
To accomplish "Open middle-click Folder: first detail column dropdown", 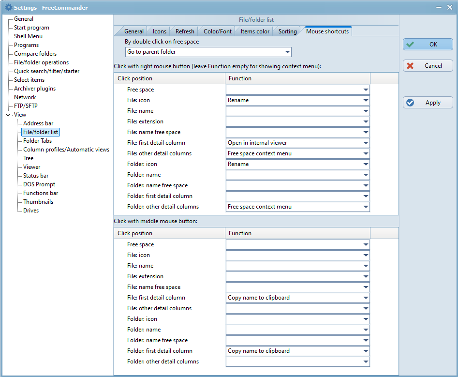I will [x=297, y=351].
